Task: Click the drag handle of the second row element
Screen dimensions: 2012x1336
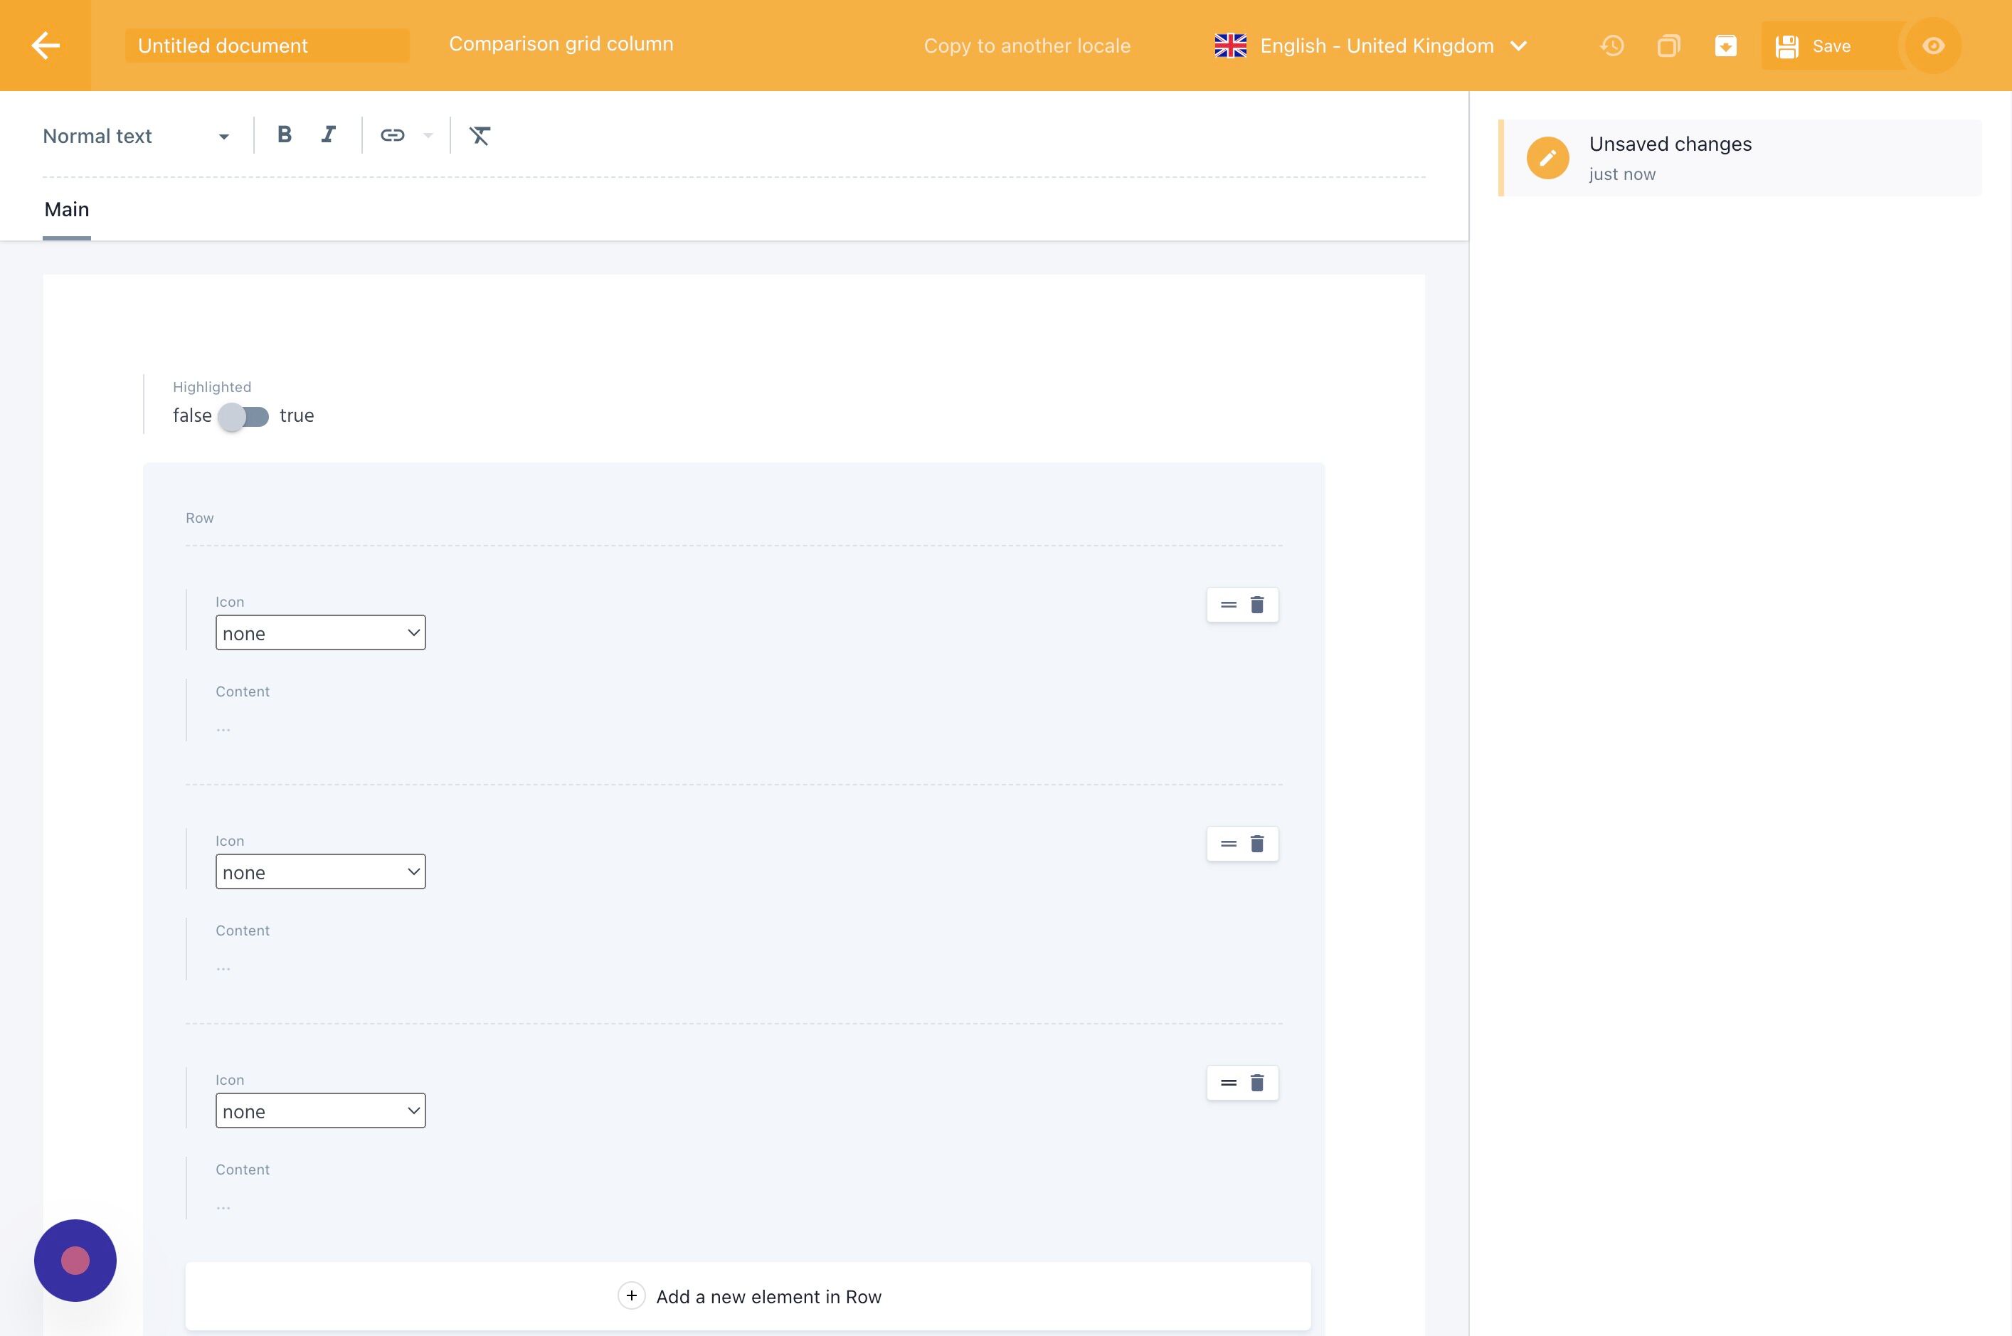Action: pyautogui.click(x=1228, y=844)
